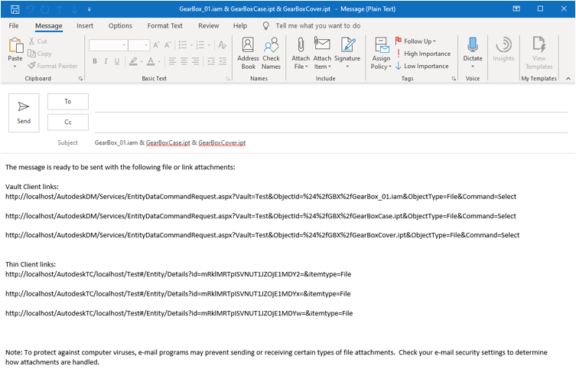Open the Review tab
Screen dimensions: 576x376
[x=209, y=26]
